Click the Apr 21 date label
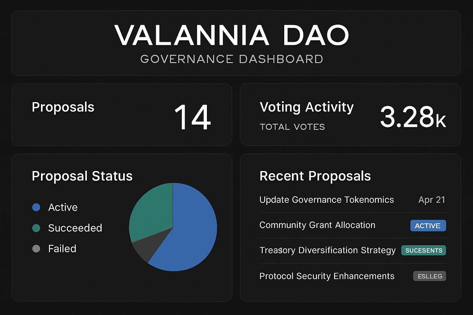473x315 pixels. tap(431, 200)
